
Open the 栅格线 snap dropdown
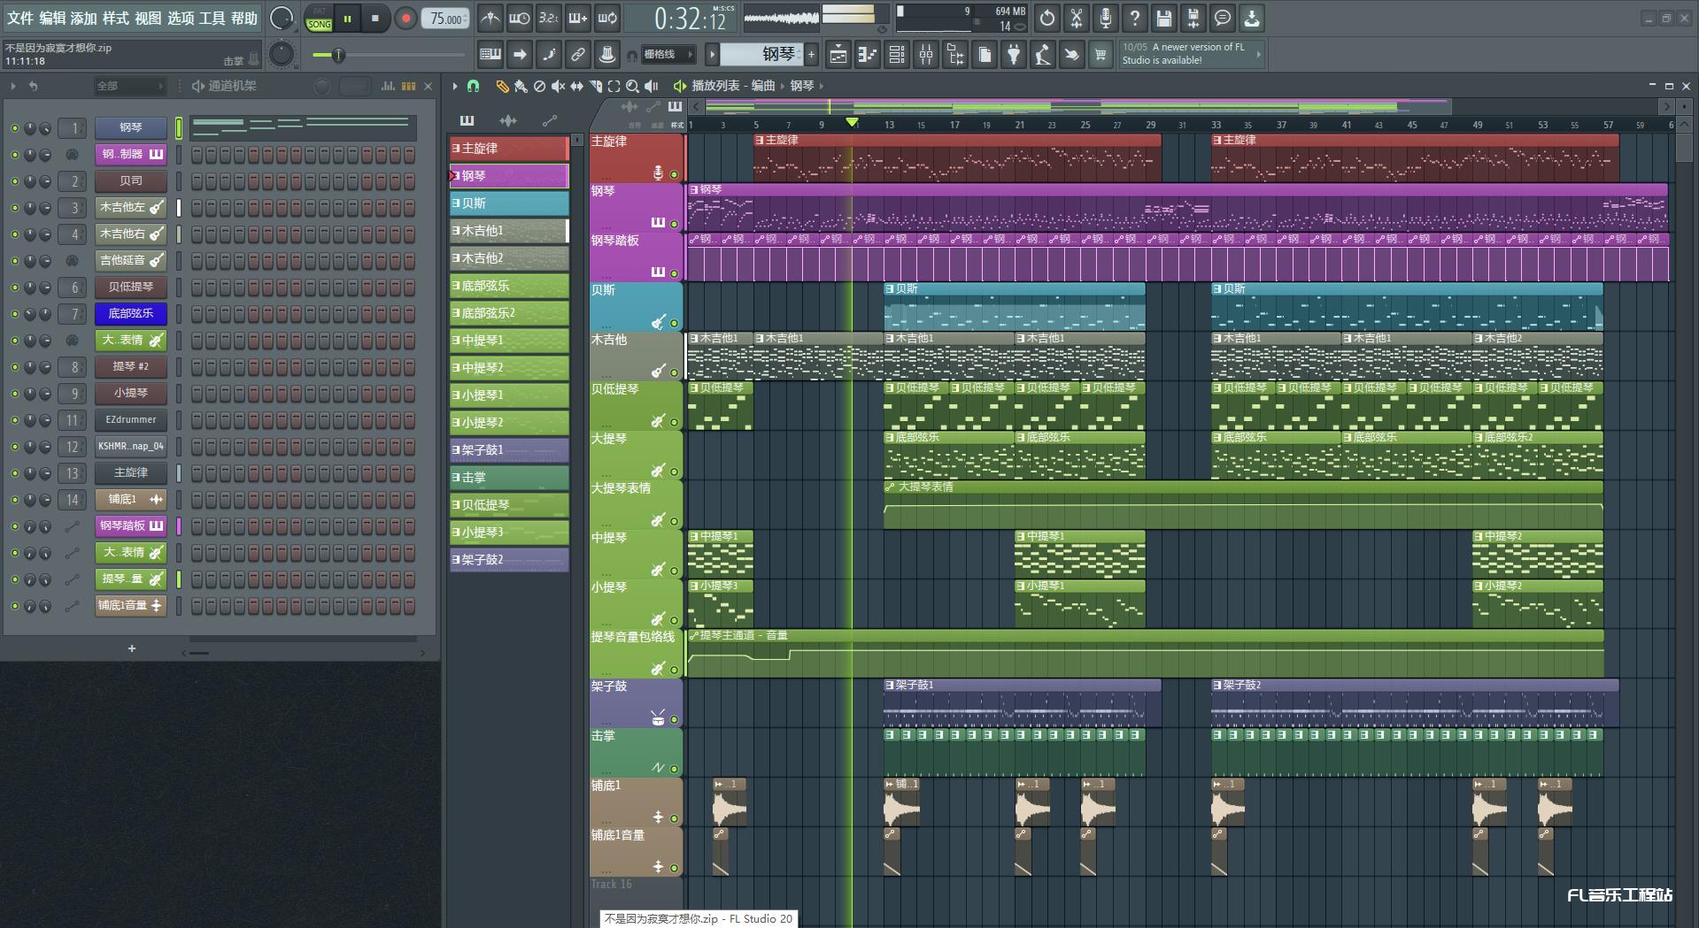coord(668,55)
